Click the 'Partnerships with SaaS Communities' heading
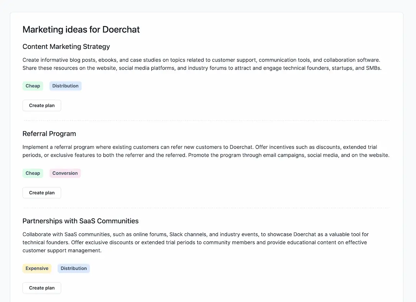 (x=80, y=221)
